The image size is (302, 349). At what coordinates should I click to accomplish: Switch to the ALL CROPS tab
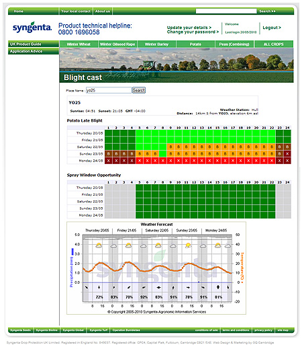(274, 44)
